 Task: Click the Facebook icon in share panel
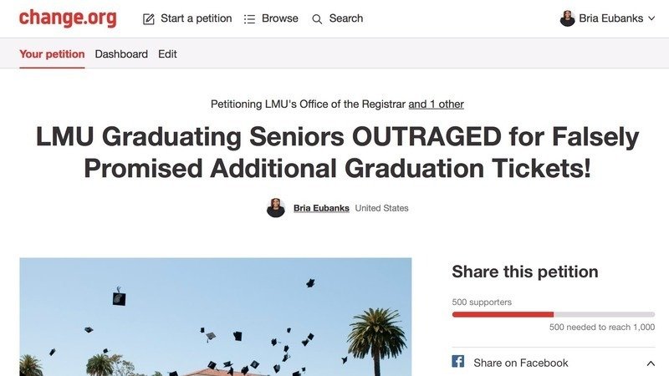pyautogui.click(x=458, y=362)
